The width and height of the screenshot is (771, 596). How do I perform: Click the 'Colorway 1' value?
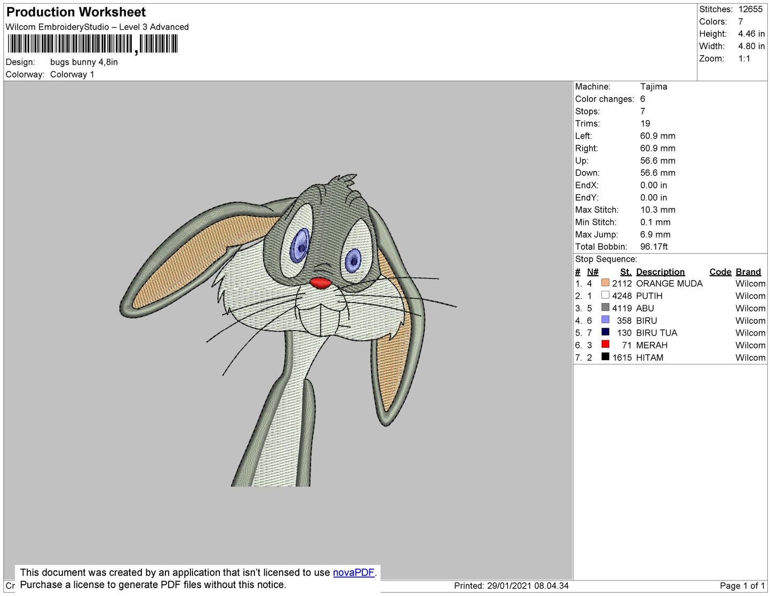72,74
